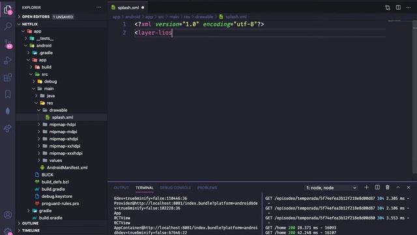Viewport: 417px width, 235px height.
Task: Open Explorer more actions ellipsis
Action: 98,7
